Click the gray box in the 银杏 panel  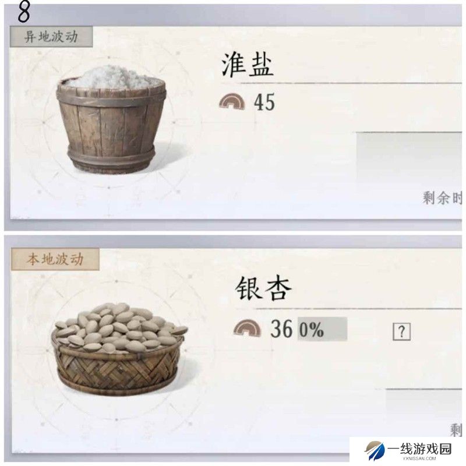coord(423,404)
